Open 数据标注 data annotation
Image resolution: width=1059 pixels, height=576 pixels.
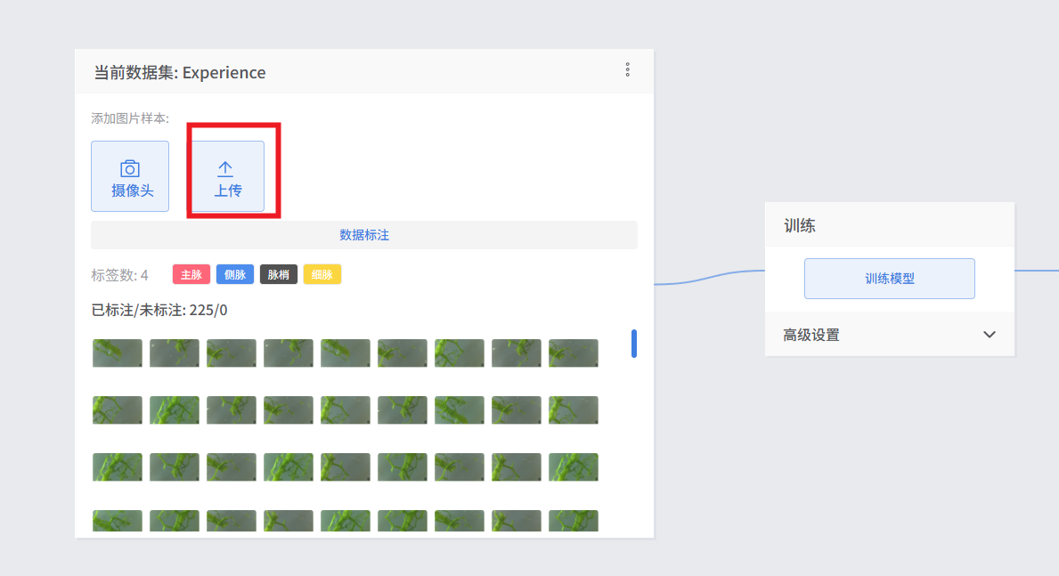click(x=363, y=235)
